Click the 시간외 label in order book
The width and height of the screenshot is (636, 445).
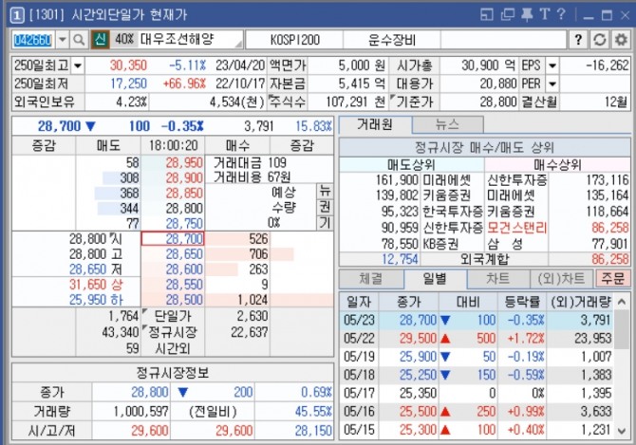click(173, 348)
